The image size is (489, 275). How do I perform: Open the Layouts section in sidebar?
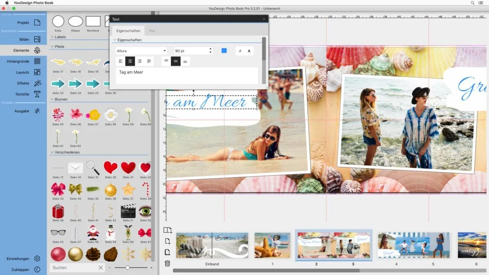[24, 72]
